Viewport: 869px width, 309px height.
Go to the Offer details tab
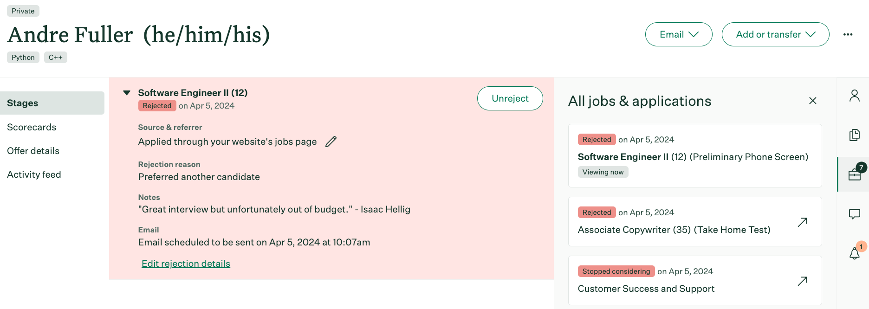click(x=33, y=151)
